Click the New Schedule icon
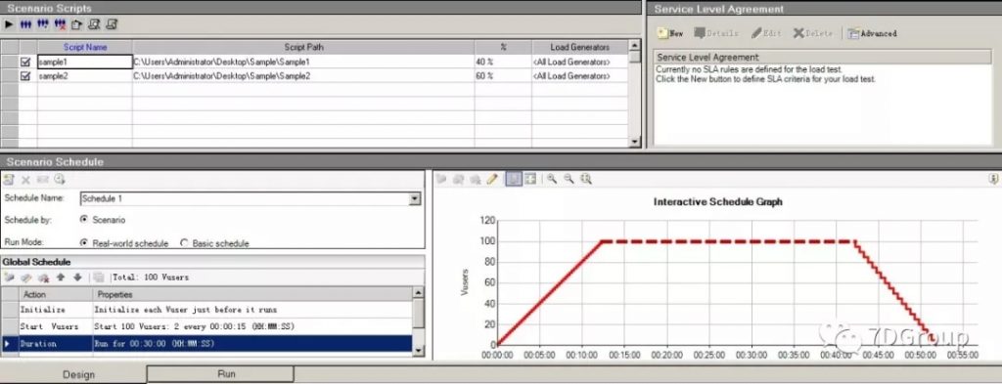 [x=10, y=179]
